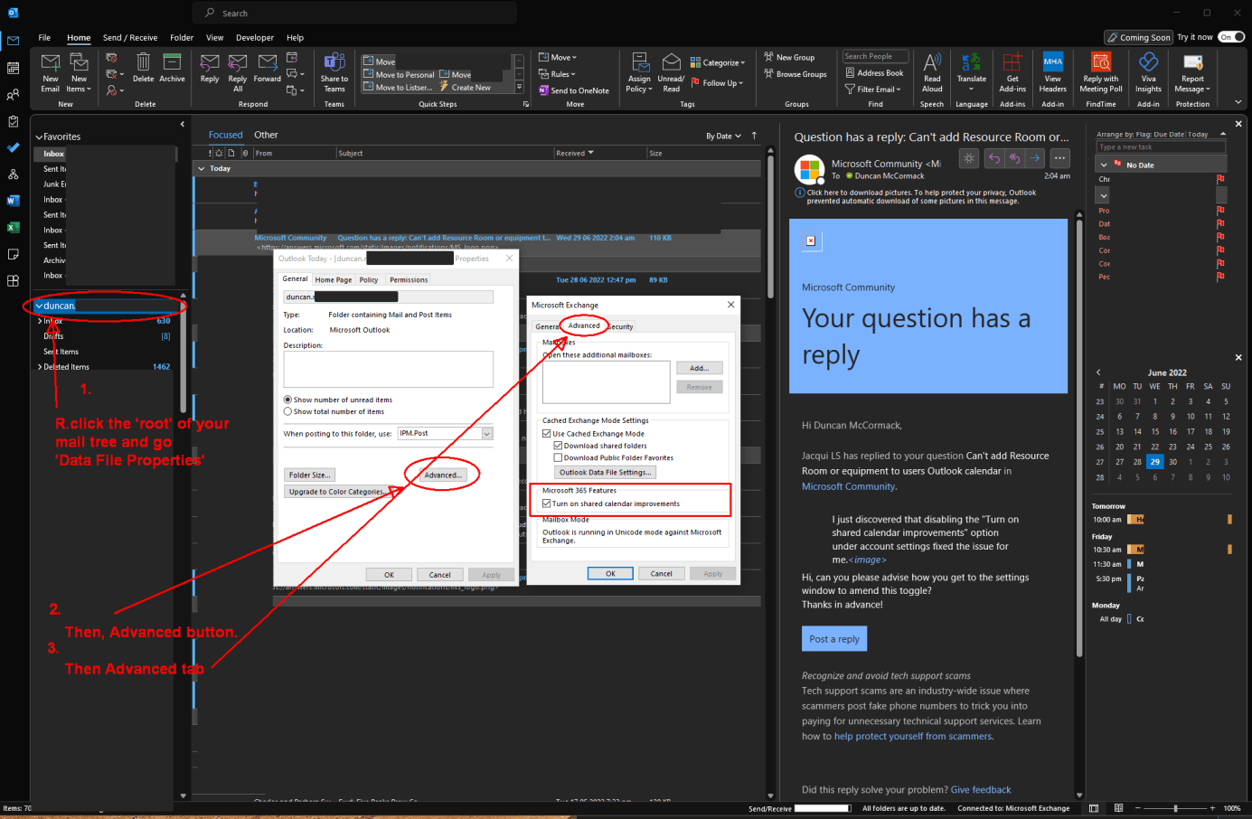
Task: Click the Description text box in Properties
Action: [x=389, y=369]
